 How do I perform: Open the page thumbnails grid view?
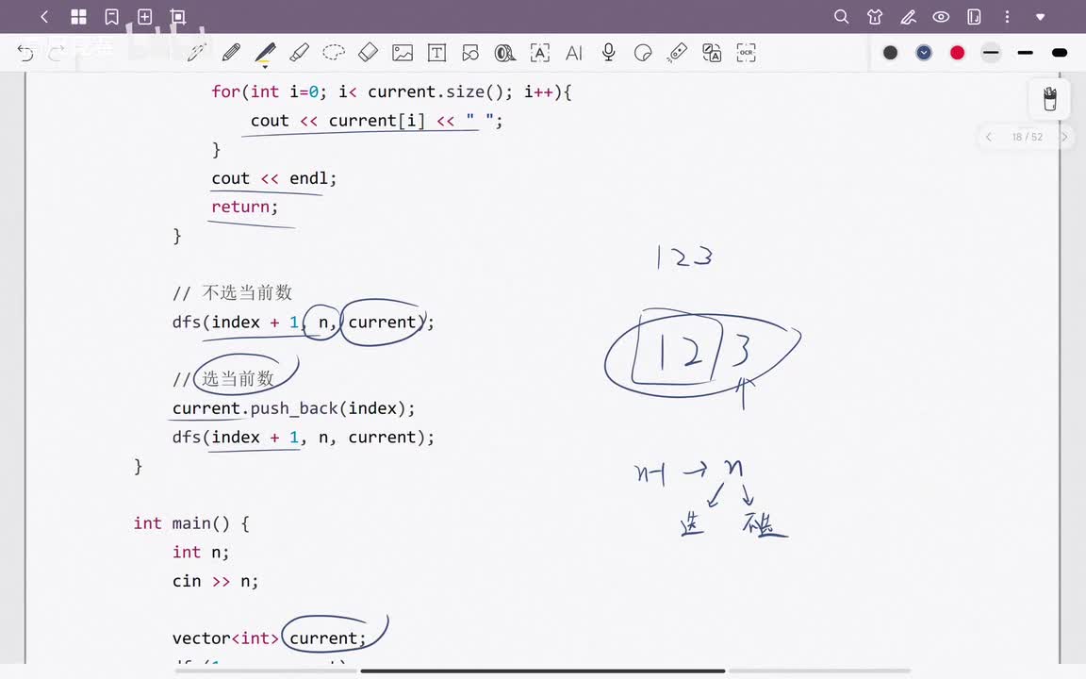[x=79, y=17]
